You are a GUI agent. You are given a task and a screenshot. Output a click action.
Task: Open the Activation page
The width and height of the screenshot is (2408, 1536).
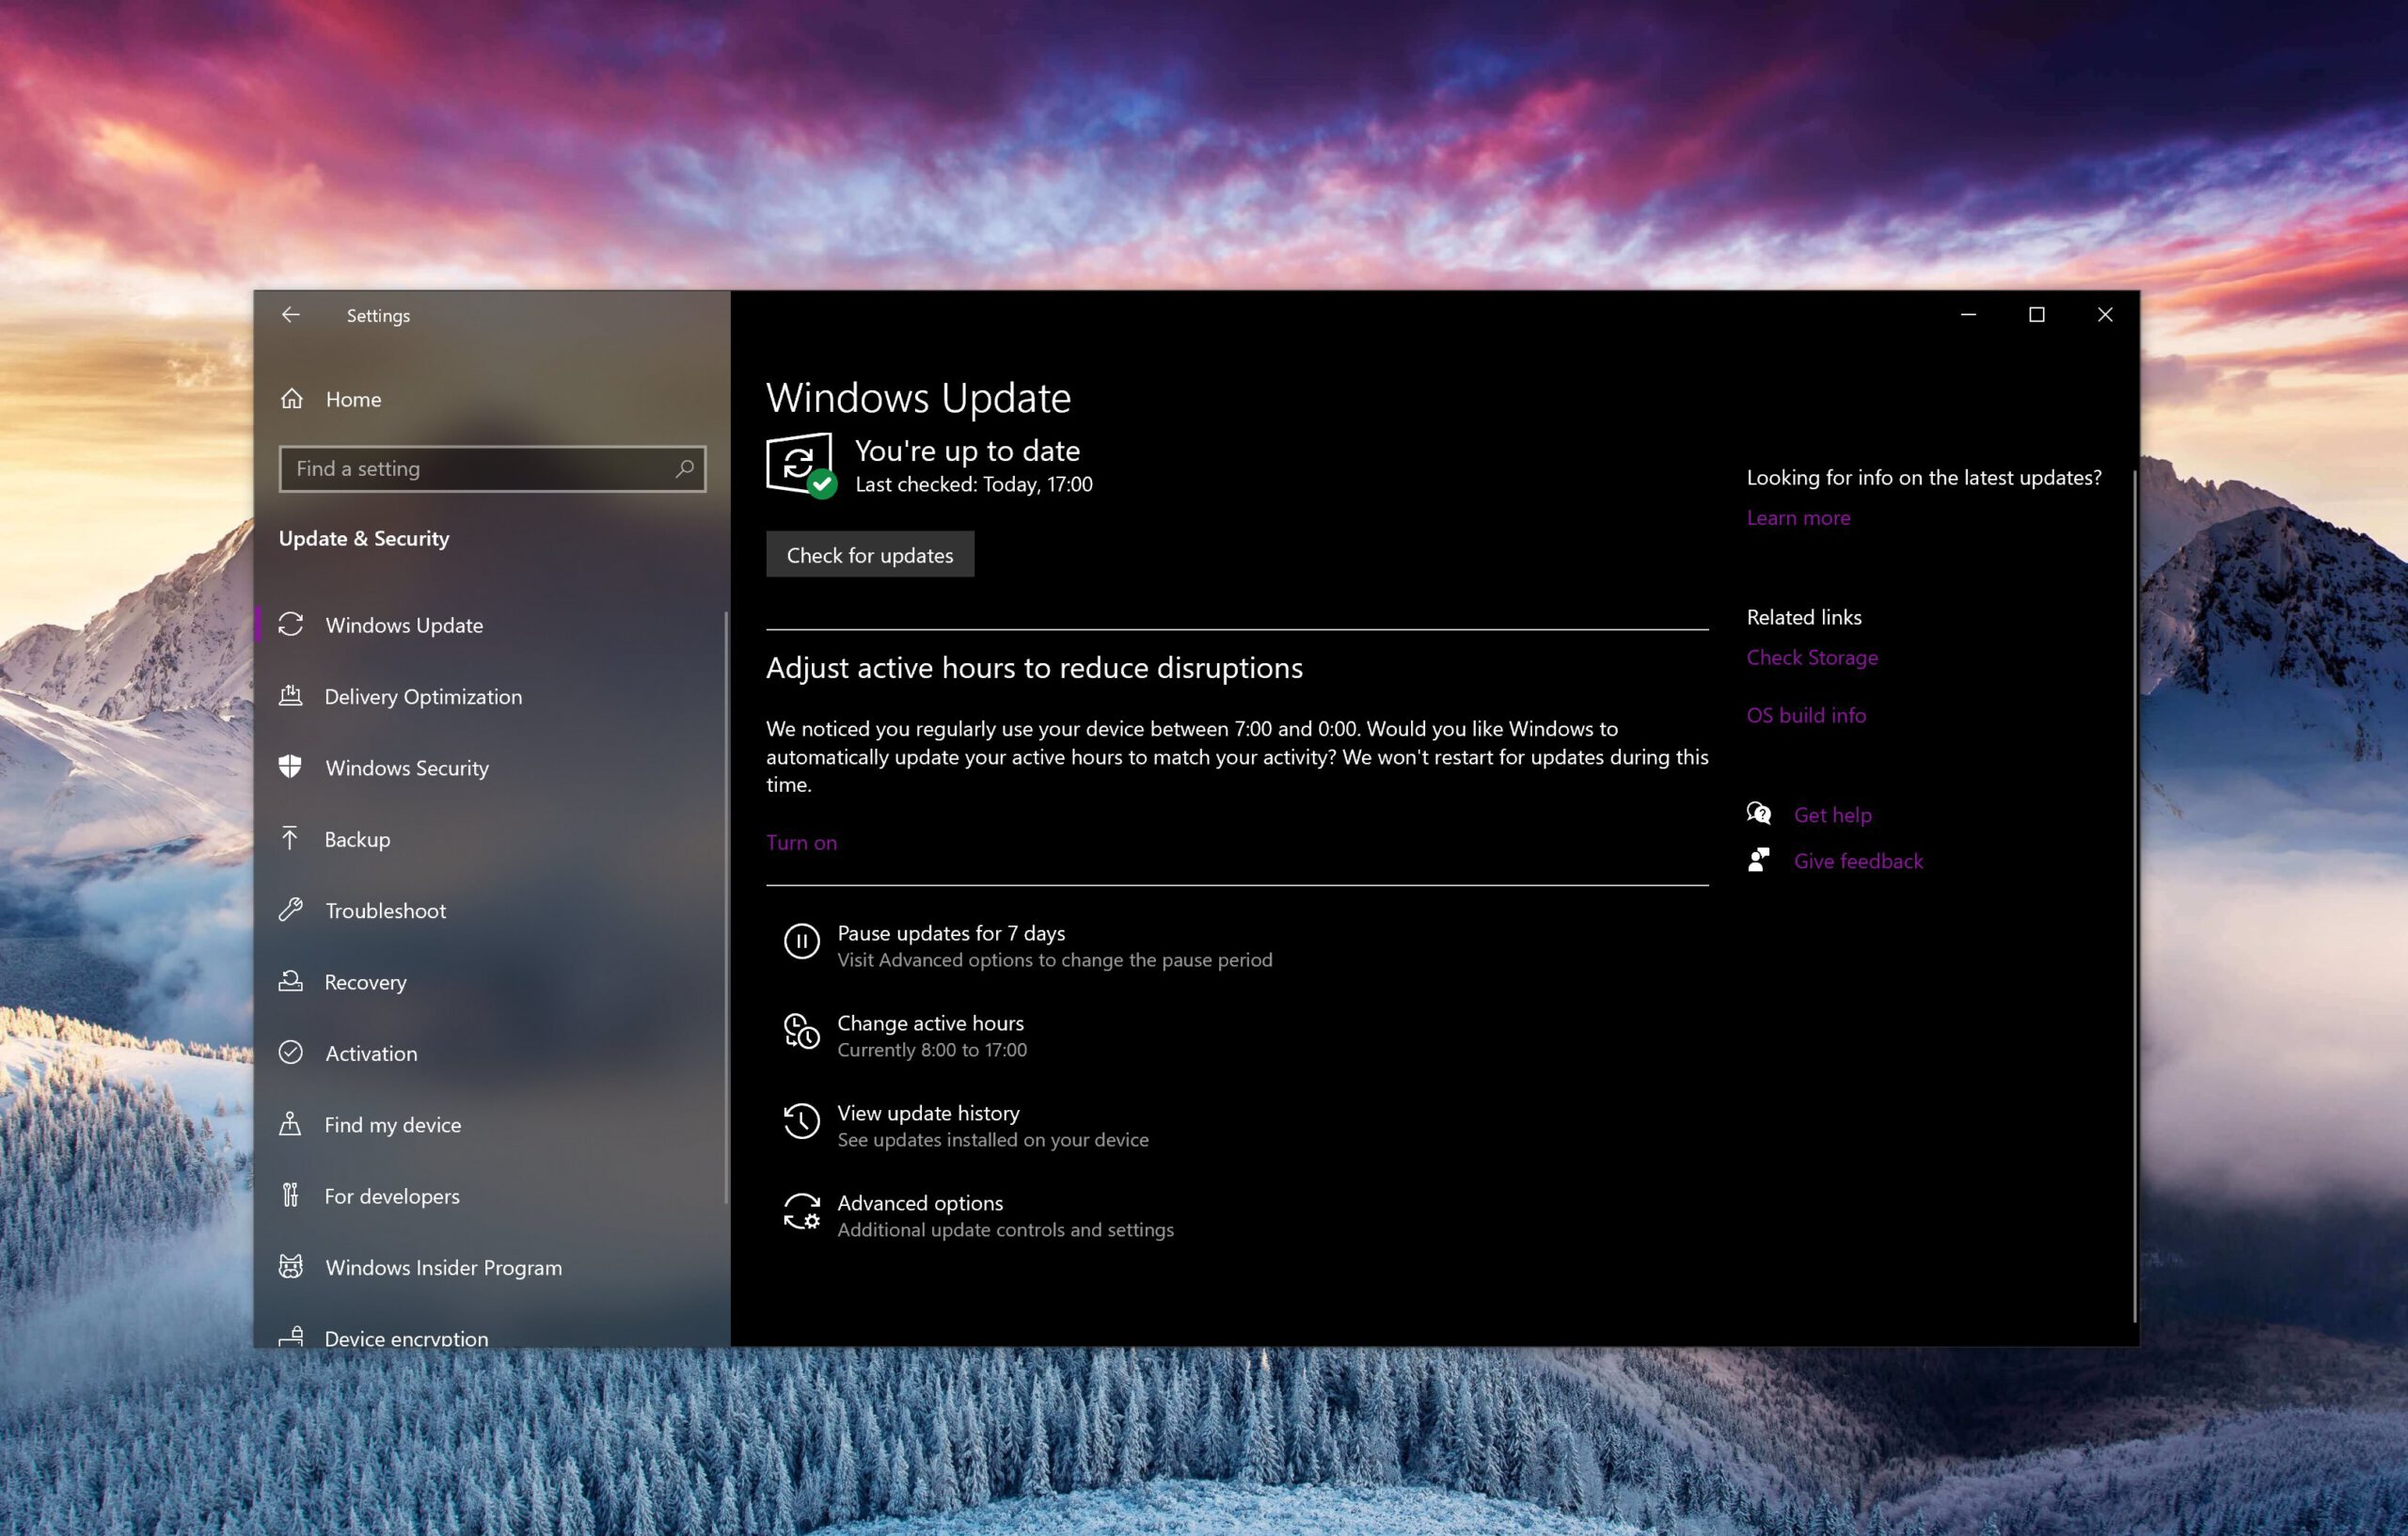tap(490, 1053)
